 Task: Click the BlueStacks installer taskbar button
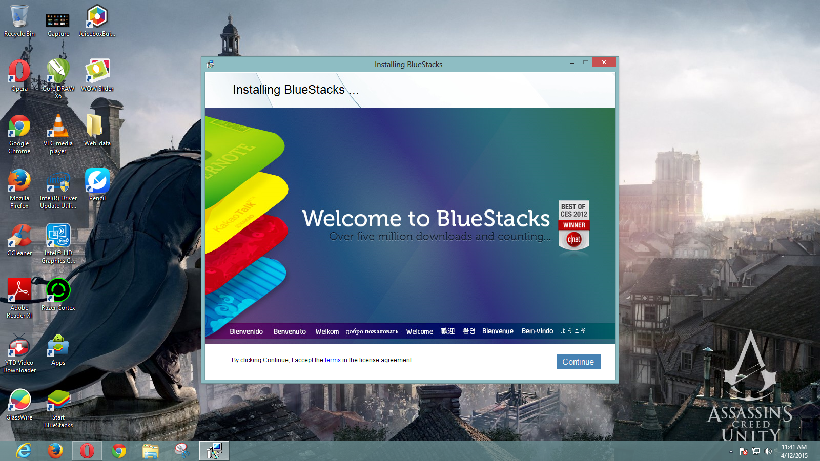[x=214, y=451]
